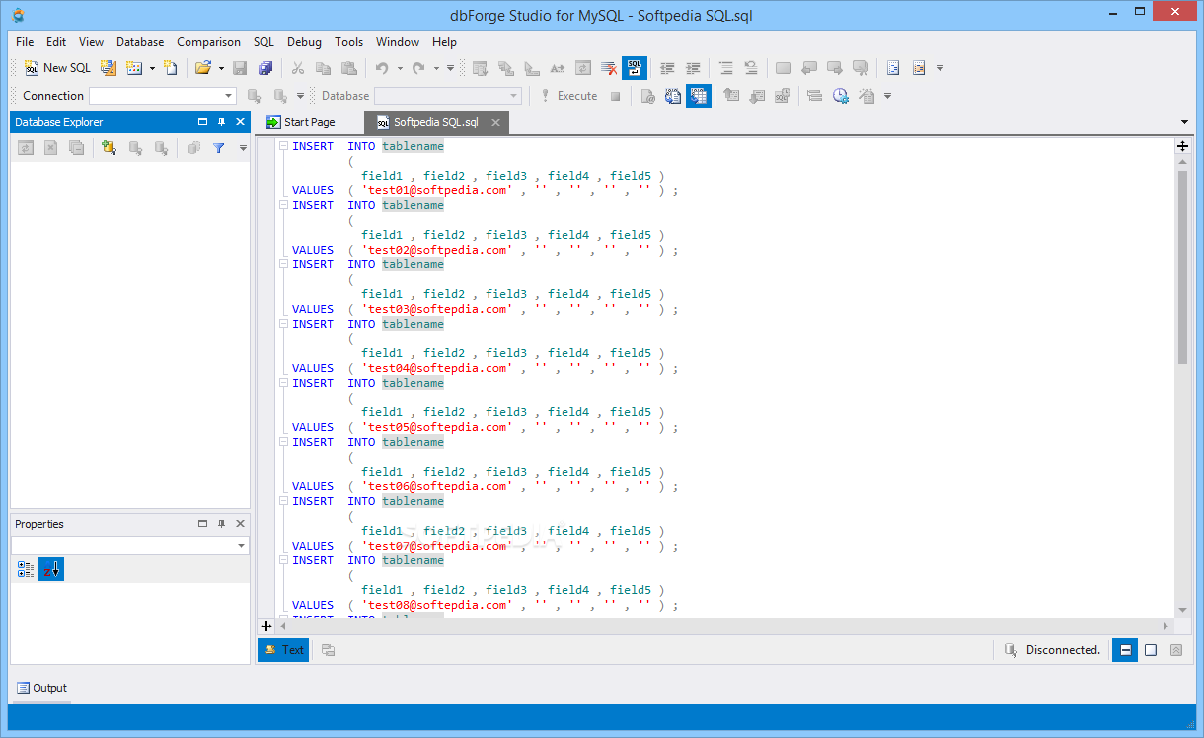Toggle alphabetical sort in Properties panel
The height and width of the screenshot is (738, 1204).
click(51, 569)
